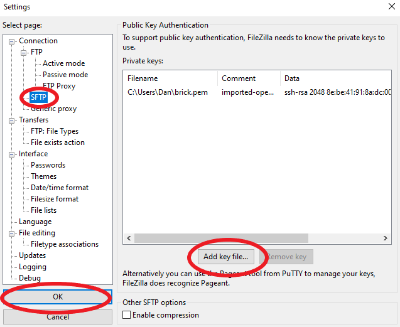Collapse the File editing tree node
The height and width of the screenshot is (327, 400).
(11, 233)
